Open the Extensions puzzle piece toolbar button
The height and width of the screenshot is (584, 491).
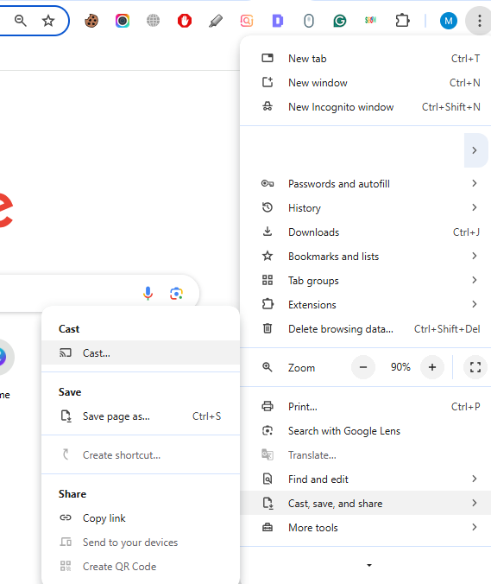pos(402,21)
